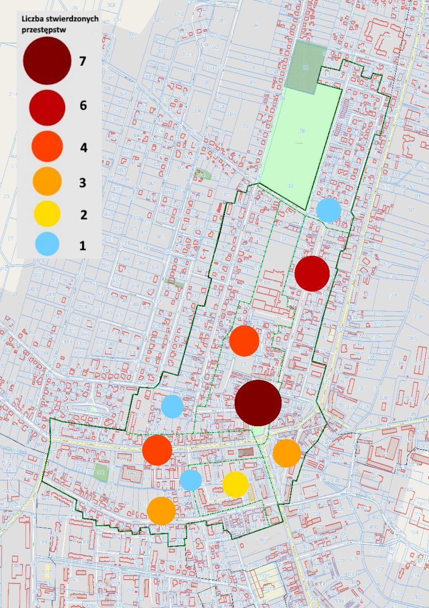
Task: Click the number 1 in the legend
Action: point(83,245)
